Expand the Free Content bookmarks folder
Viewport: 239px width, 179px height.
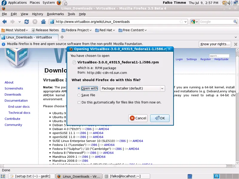tap(133, 30)
